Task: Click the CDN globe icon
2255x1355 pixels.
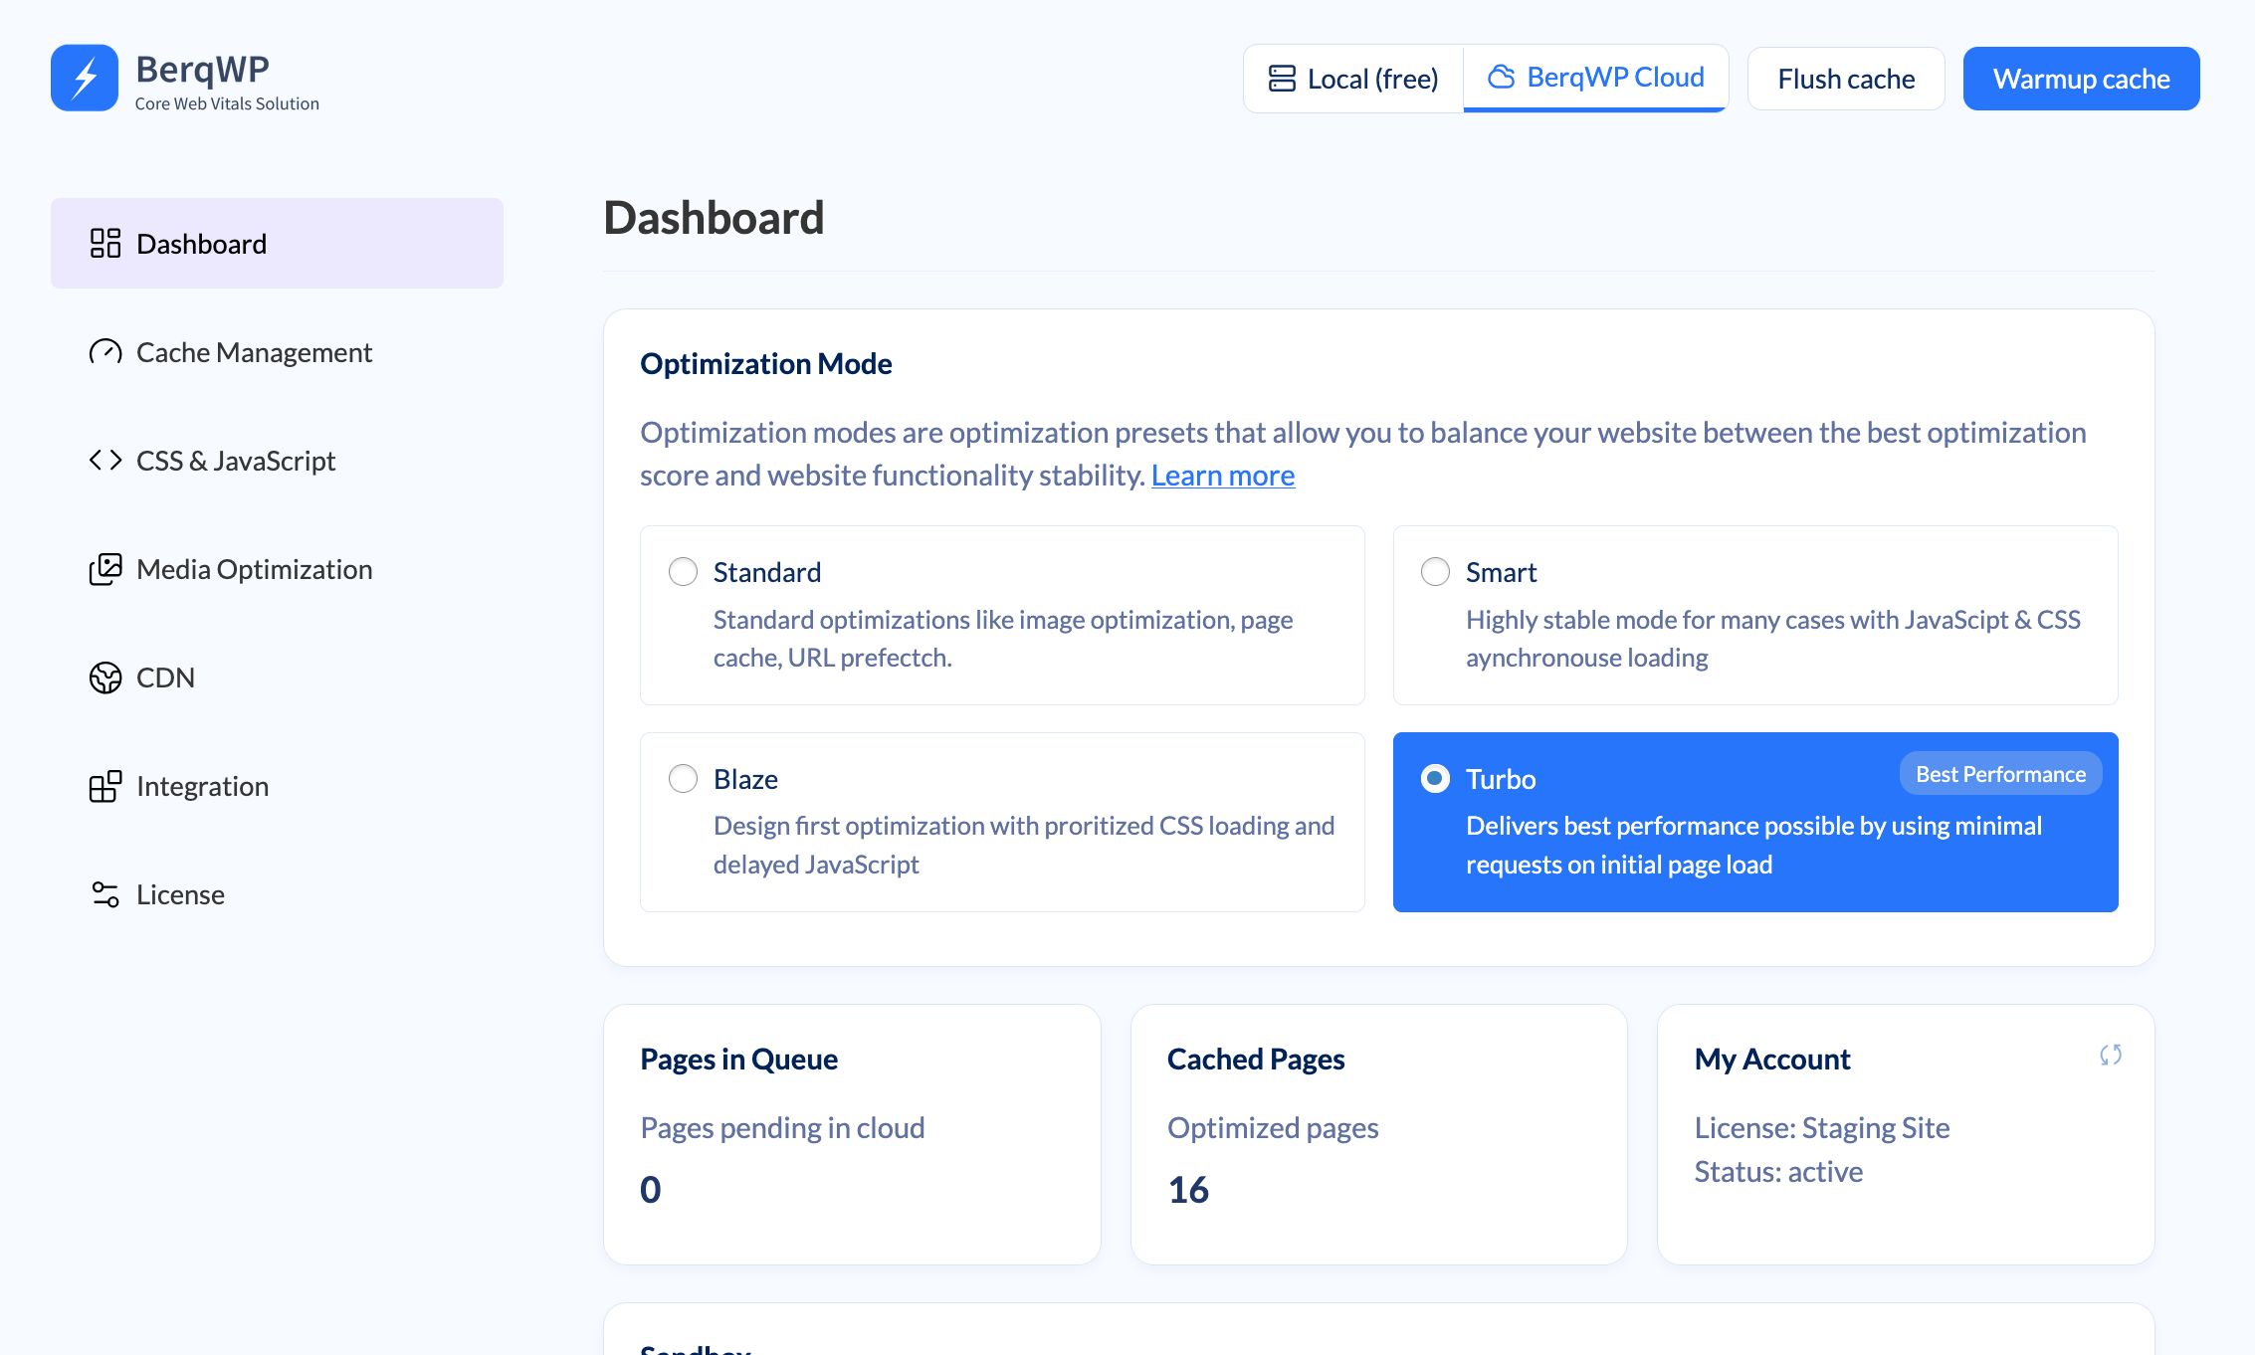Action: click(105, 677)
